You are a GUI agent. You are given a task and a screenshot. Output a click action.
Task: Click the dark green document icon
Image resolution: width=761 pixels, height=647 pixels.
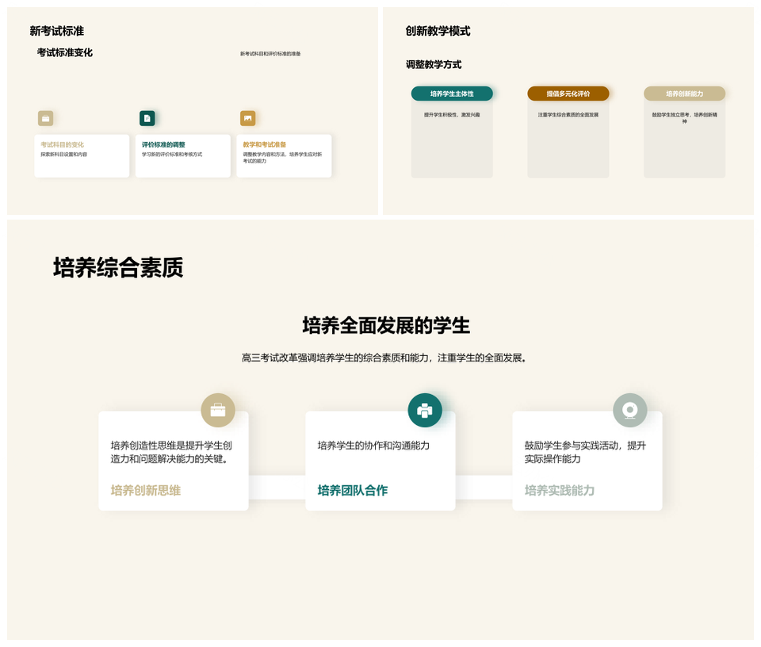(147, 118)
